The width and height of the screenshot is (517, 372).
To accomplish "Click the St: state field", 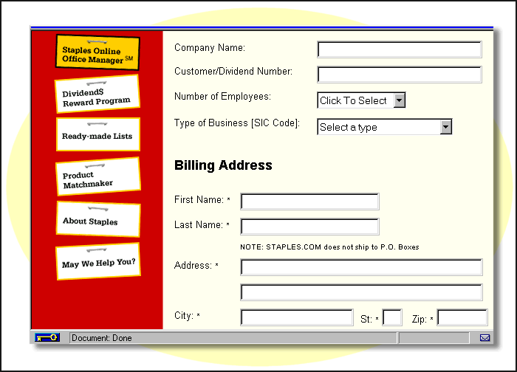I will (393, 317).
